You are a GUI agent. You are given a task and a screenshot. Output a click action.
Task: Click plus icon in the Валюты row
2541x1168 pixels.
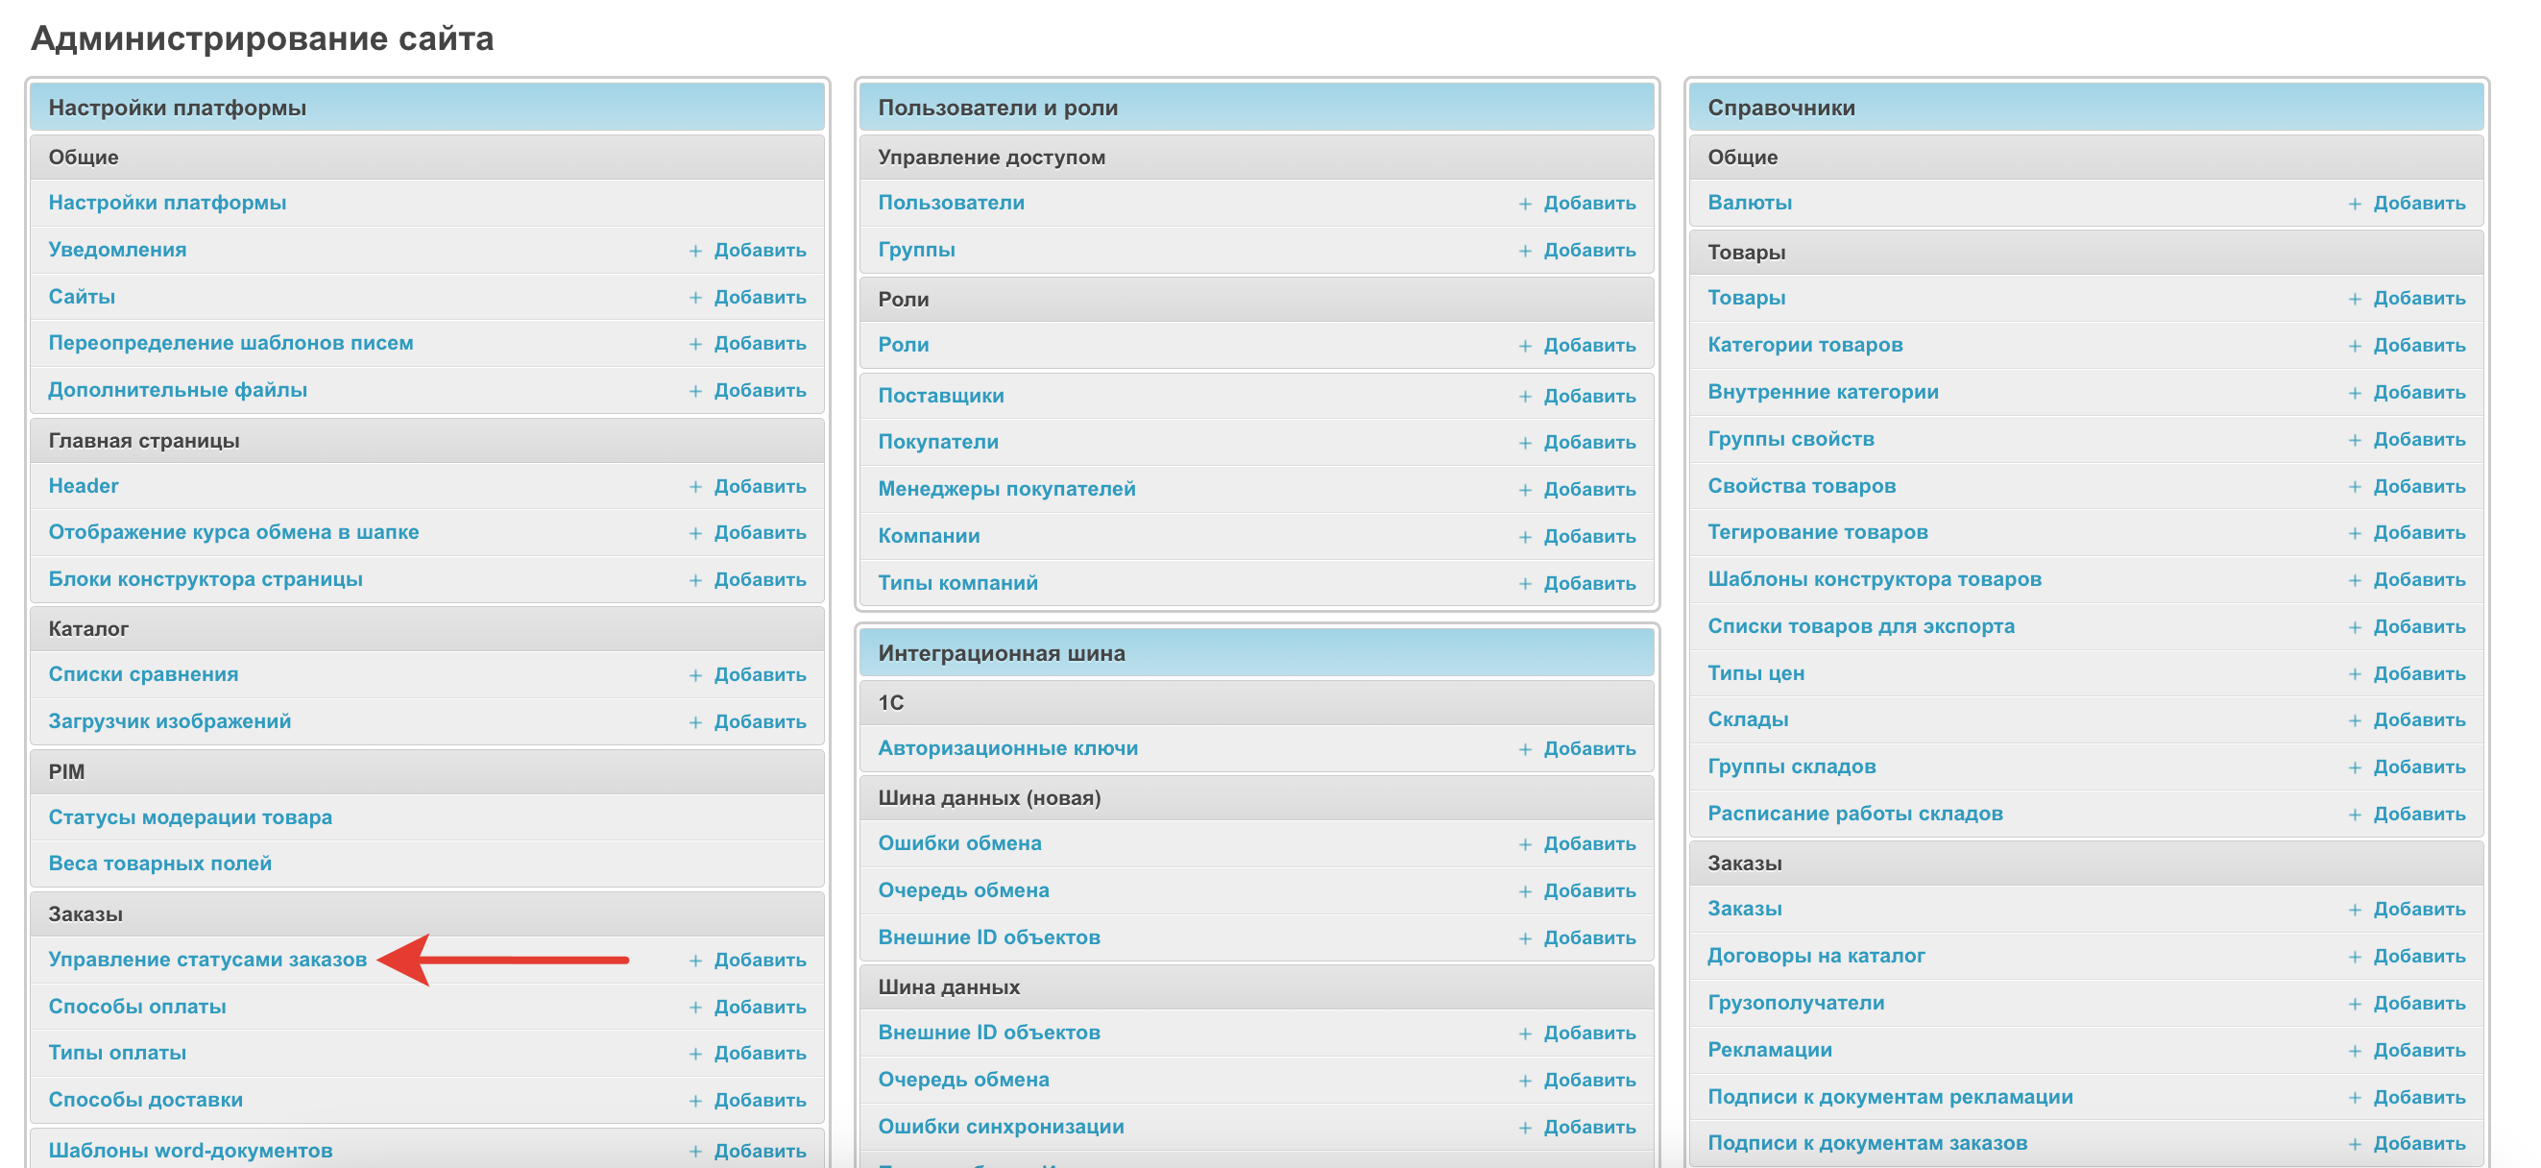(2355, 204)
